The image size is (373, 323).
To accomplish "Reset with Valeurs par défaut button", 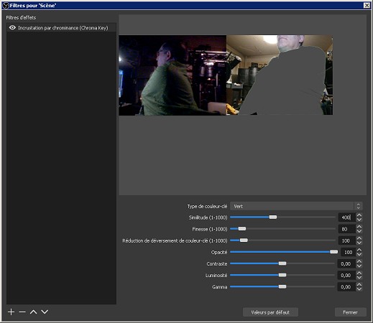I will click(270, 312).
